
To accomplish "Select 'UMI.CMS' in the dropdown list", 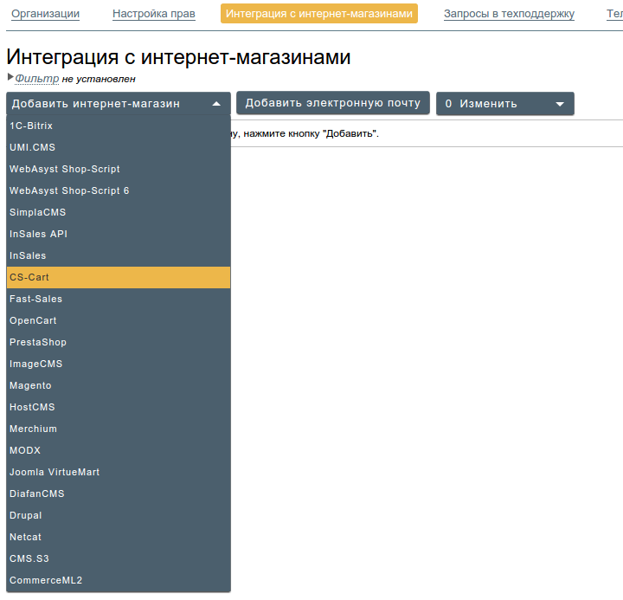I will coord(32,147).
